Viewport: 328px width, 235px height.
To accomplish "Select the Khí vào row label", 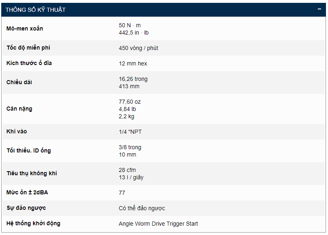I will 17,132.
